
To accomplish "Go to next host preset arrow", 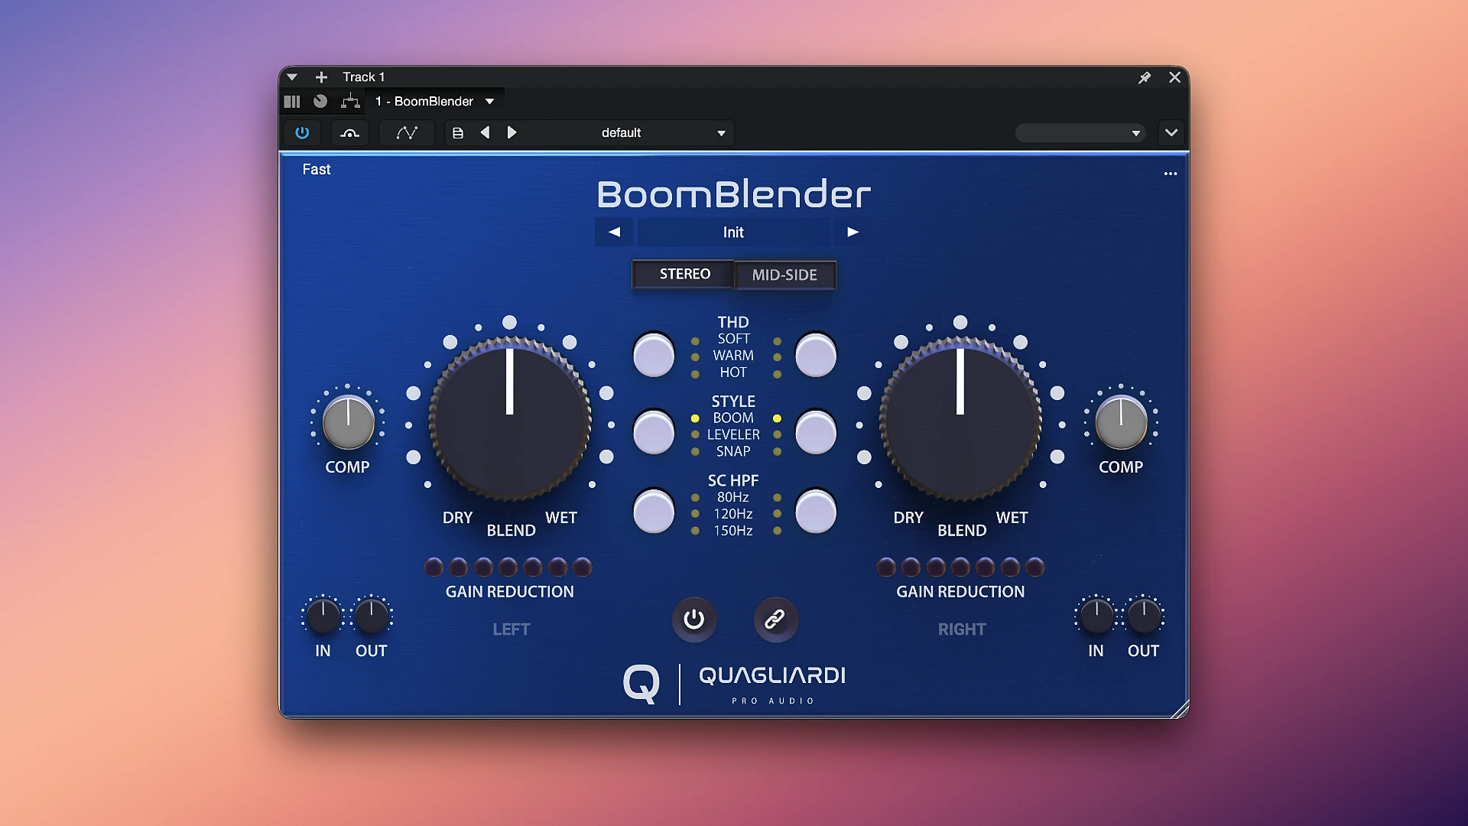I will (x=512, y=133).
